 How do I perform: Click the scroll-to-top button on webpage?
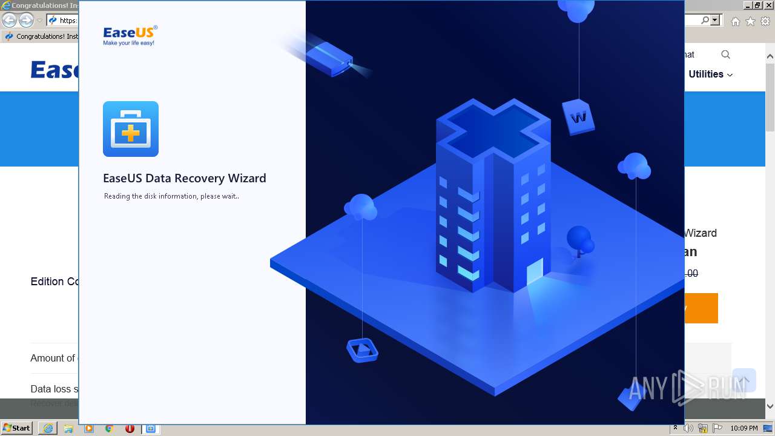(744, 380)
